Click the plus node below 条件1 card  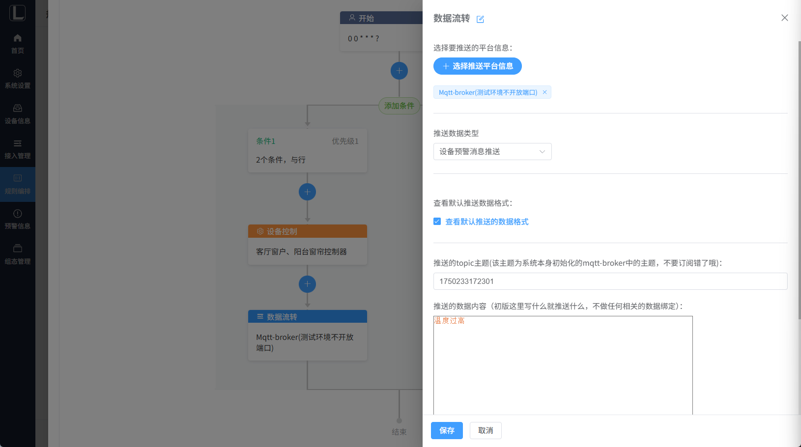[x=307, y=192]
